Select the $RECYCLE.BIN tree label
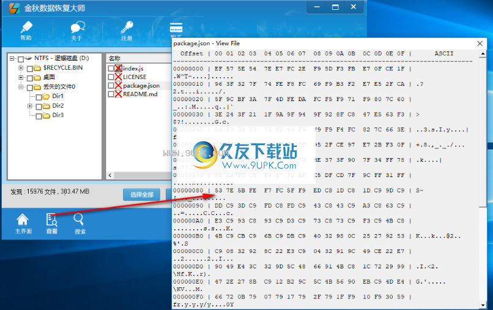The height and width of the screenshot is (310, 493). click(63, 68)
